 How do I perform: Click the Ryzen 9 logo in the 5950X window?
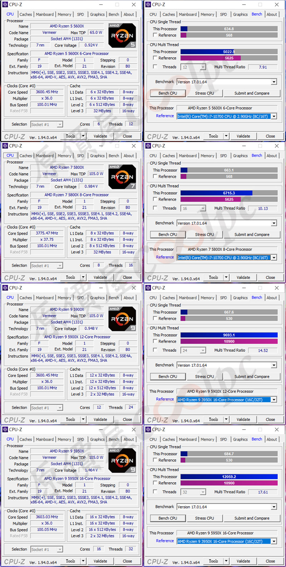(122, 460)
